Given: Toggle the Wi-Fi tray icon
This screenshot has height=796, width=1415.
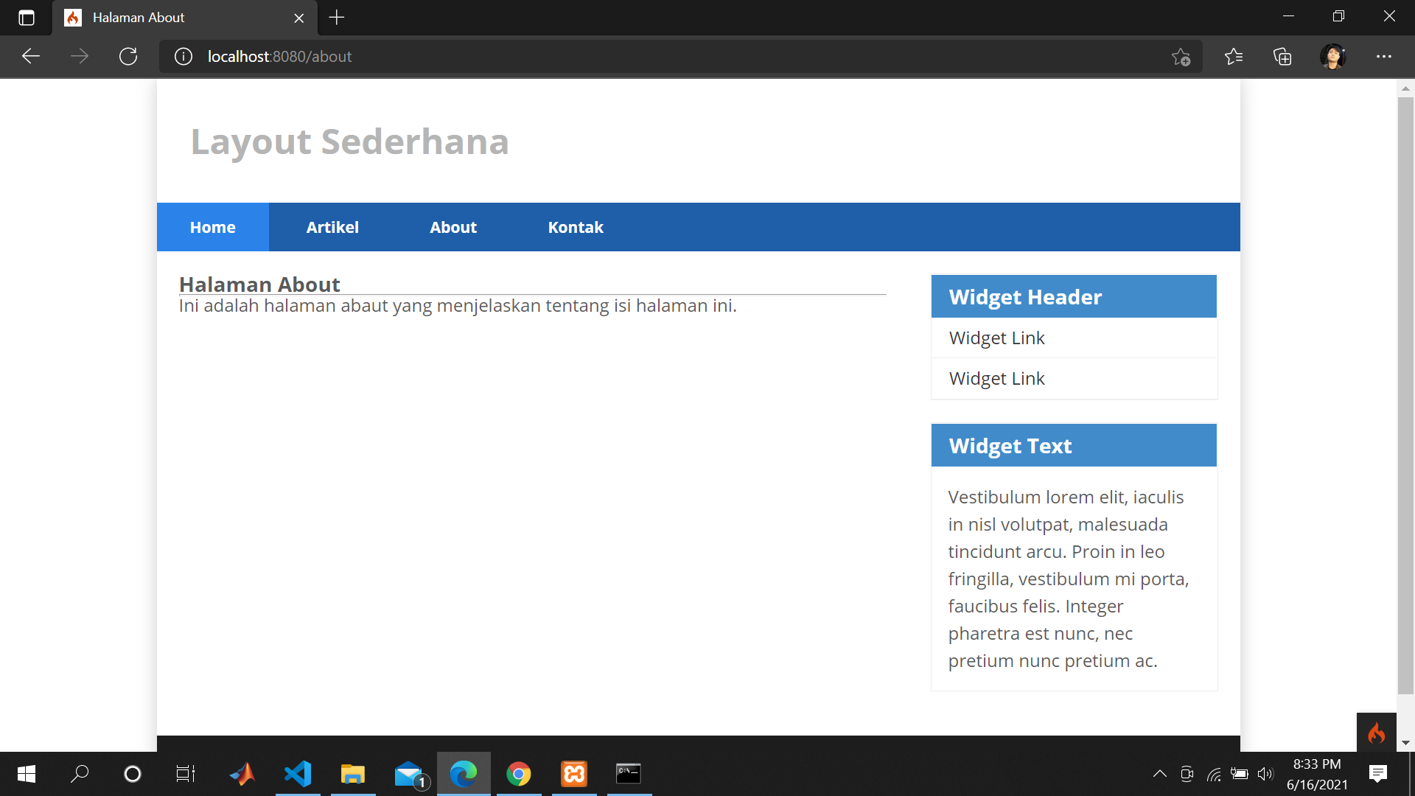Looking at the screenshot, I should click(1214, 773).
